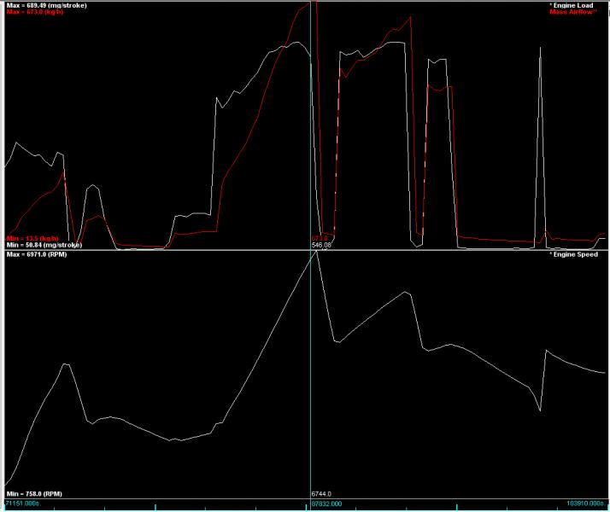Click the sharp RPM dip near the right end
This screenshot has width=610, height=512.
pyautogui.click(x=540, y=410)
